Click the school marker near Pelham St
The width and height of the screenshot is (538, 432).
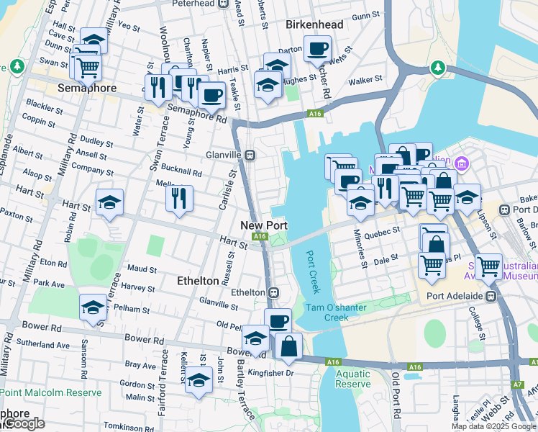[x=93, y=308]
